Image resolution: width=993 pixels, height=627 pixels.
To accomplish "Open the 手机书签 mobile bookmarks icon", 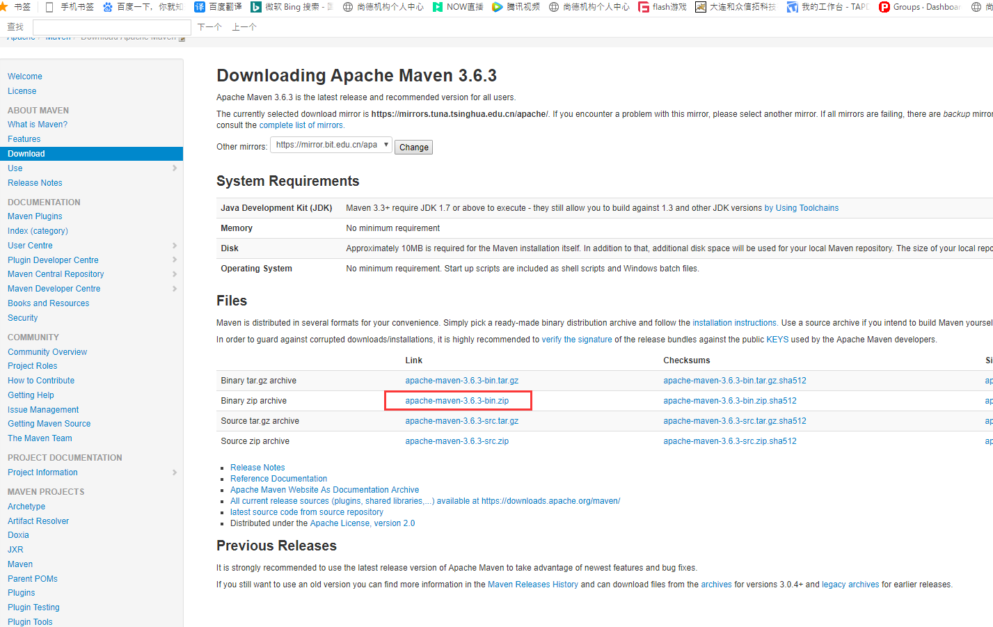I will pos(49,7).
